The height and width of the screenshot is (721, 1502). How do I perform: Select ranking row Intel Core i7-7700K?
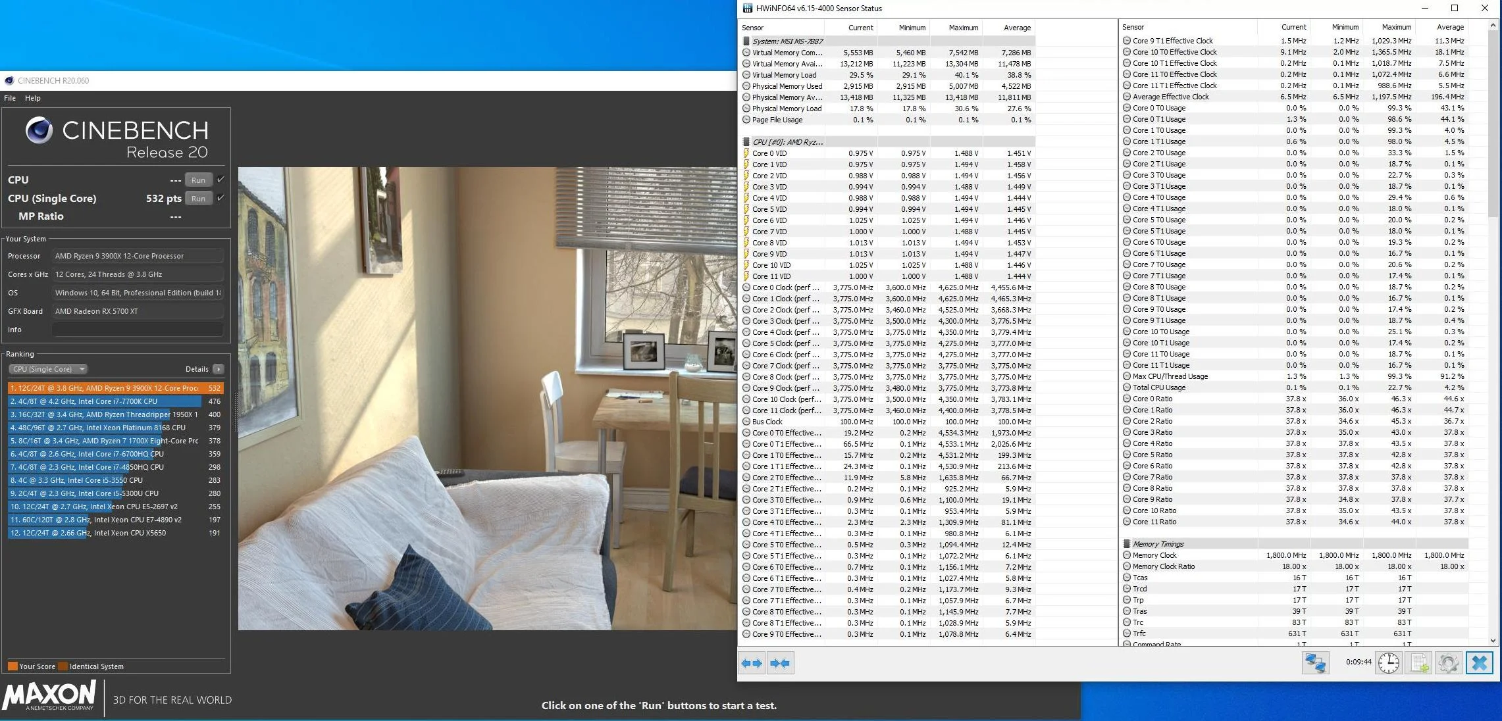coord(116,401)
